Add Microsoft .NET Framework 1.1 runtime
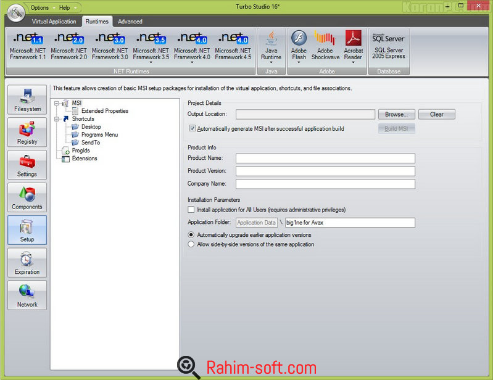 [x=28, y=46]
